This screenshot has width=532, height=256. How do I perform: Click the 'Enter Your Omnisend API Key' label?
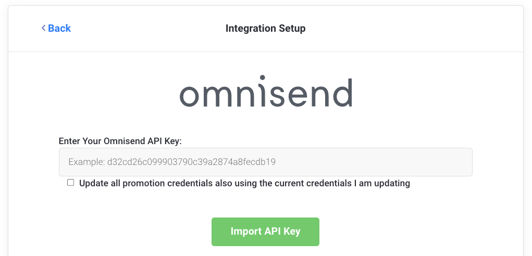120,140
